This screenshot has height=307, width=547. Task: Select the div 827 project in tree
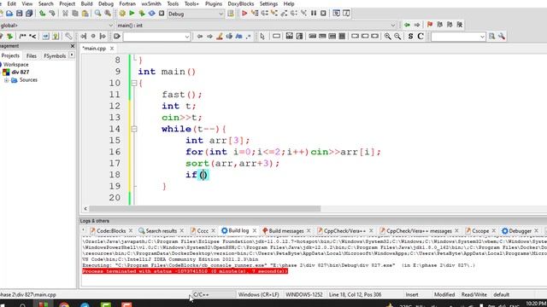pyautogui.click(x=21, y=72)
